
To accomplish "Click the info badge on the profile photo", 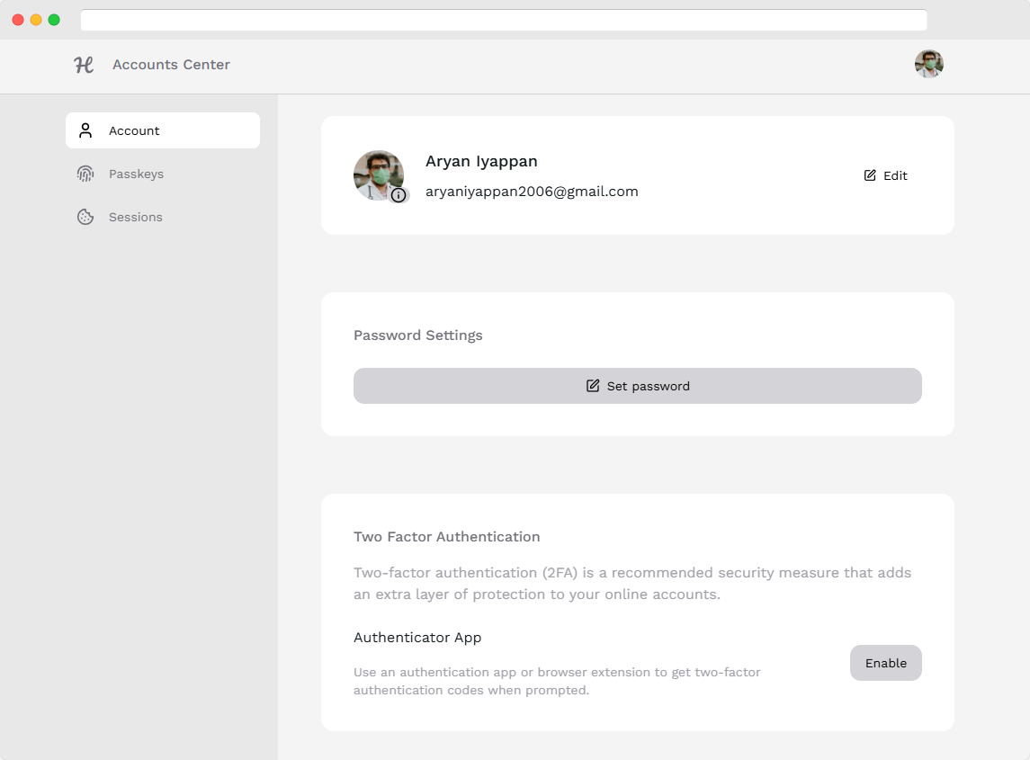I will 399,194.
